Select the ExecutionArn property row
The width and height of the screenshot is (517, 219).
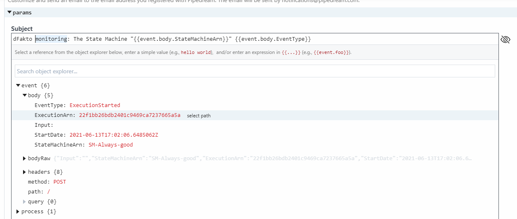coord(55,115)
